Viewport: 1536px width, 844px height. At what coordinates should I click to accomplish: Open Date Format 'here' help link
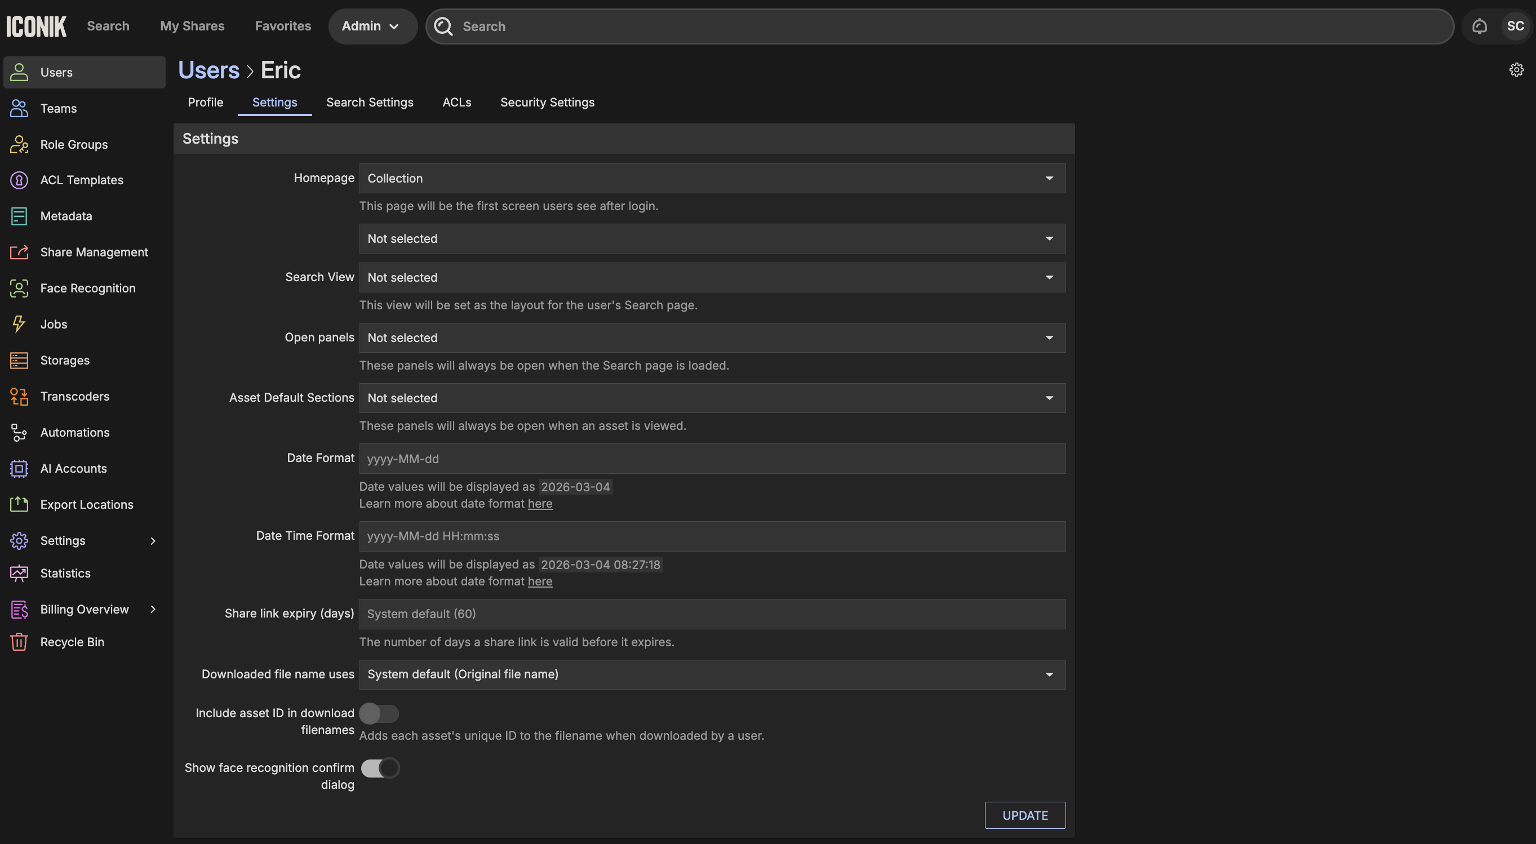[x=540, y=504]
